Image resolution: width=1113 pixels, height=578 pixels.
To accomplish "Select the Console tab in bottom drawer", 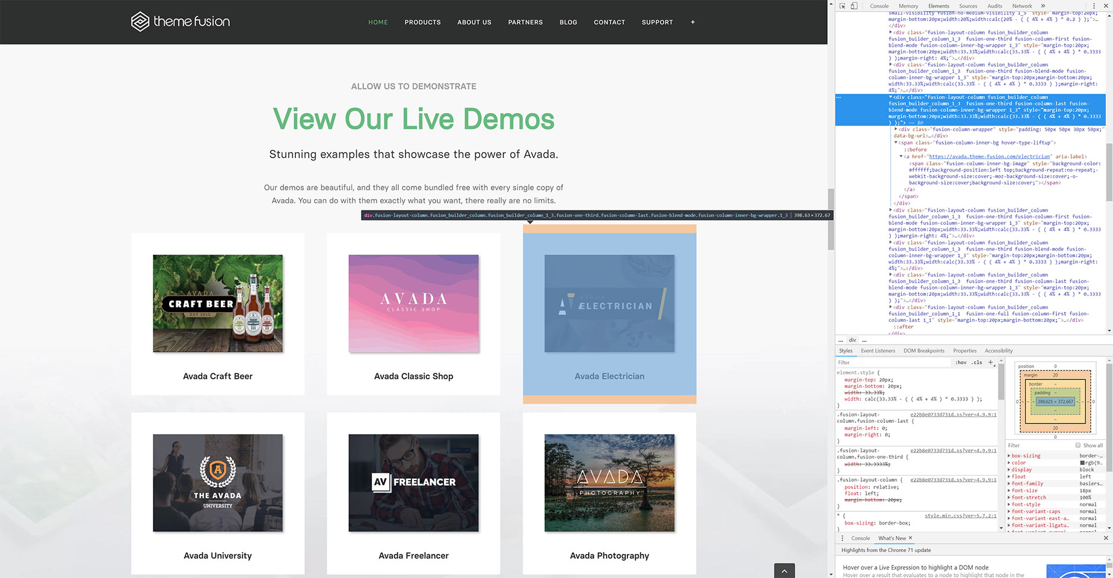I will click(x=860, y=538).
